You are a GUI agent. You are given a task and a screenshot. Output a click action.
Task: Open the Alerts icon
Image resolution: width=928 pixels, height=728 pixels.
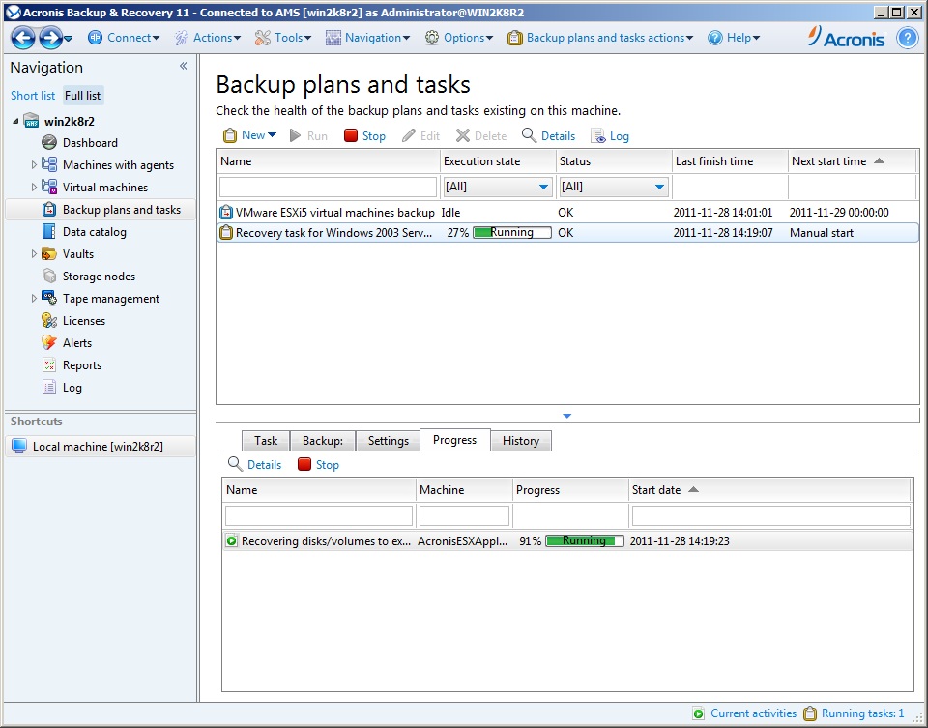[x=49, y=342]
